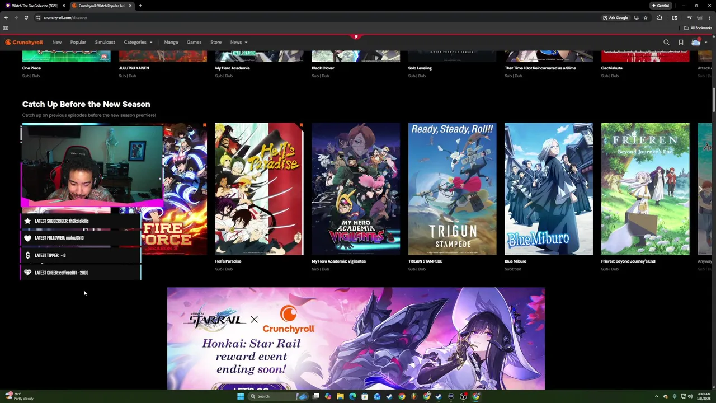Open the Crunchyroll search icon

pyautogui.click(x=666, y=42)
